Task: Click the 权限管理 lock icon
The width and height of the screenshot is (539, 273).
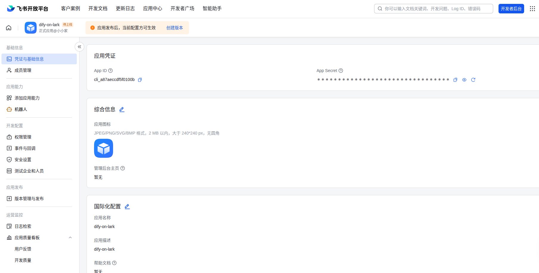Action: 9,137
